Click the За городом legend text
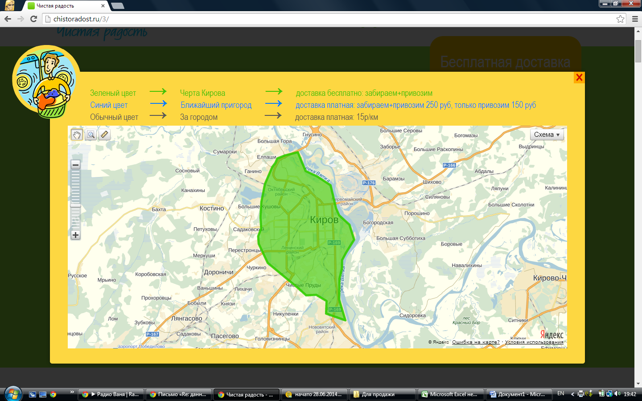The image size is (642, 401). point(199,117)
